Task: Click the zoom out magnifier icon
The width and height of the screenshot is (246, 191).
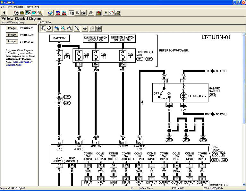Action: (77, 28)
